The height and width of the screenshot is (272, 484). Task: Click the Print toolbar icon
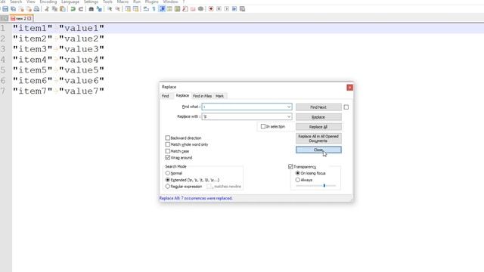tap(36, 9)
